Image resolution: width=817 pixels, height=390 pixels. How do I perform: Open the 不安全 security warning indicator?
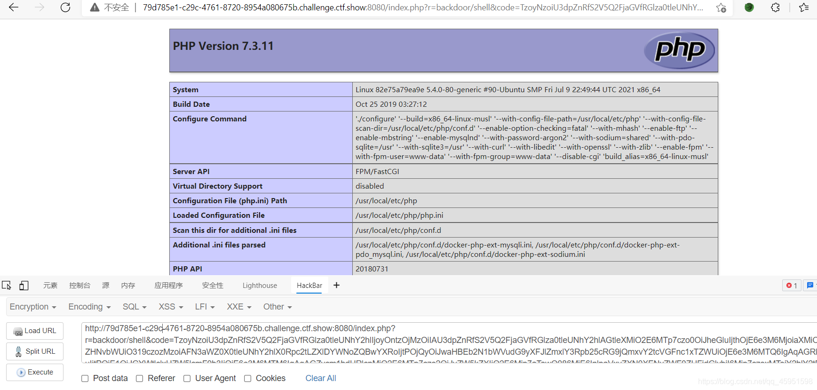coord(110,8)
